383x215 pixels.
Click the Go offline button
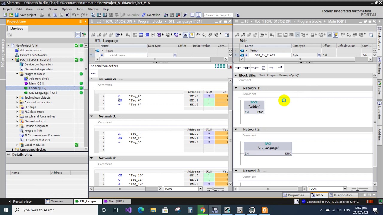pyautogui.click(x=151, y=15)
